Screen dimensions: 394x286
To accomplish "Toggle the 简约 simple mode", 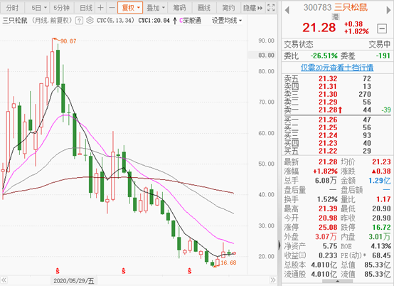I will tap(228, 8).
